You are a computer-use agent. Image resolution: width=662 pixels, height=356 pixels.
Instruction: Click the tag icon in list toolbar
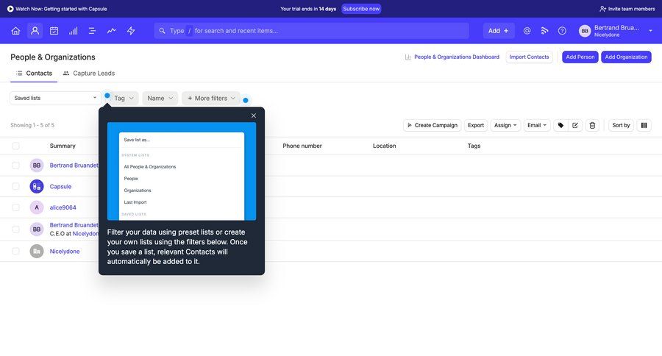click(x=560, y=126)
